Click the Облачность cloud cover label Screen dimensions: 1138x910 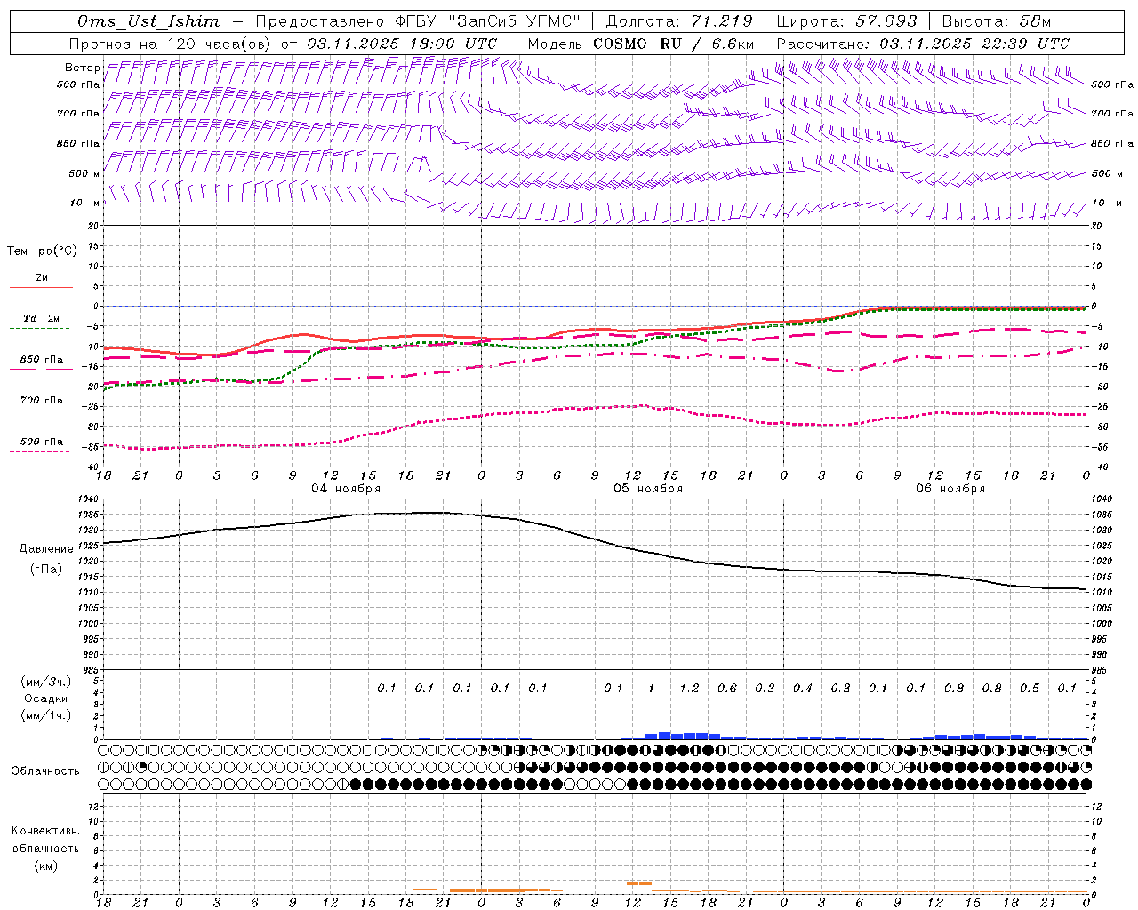coord(45,771)
